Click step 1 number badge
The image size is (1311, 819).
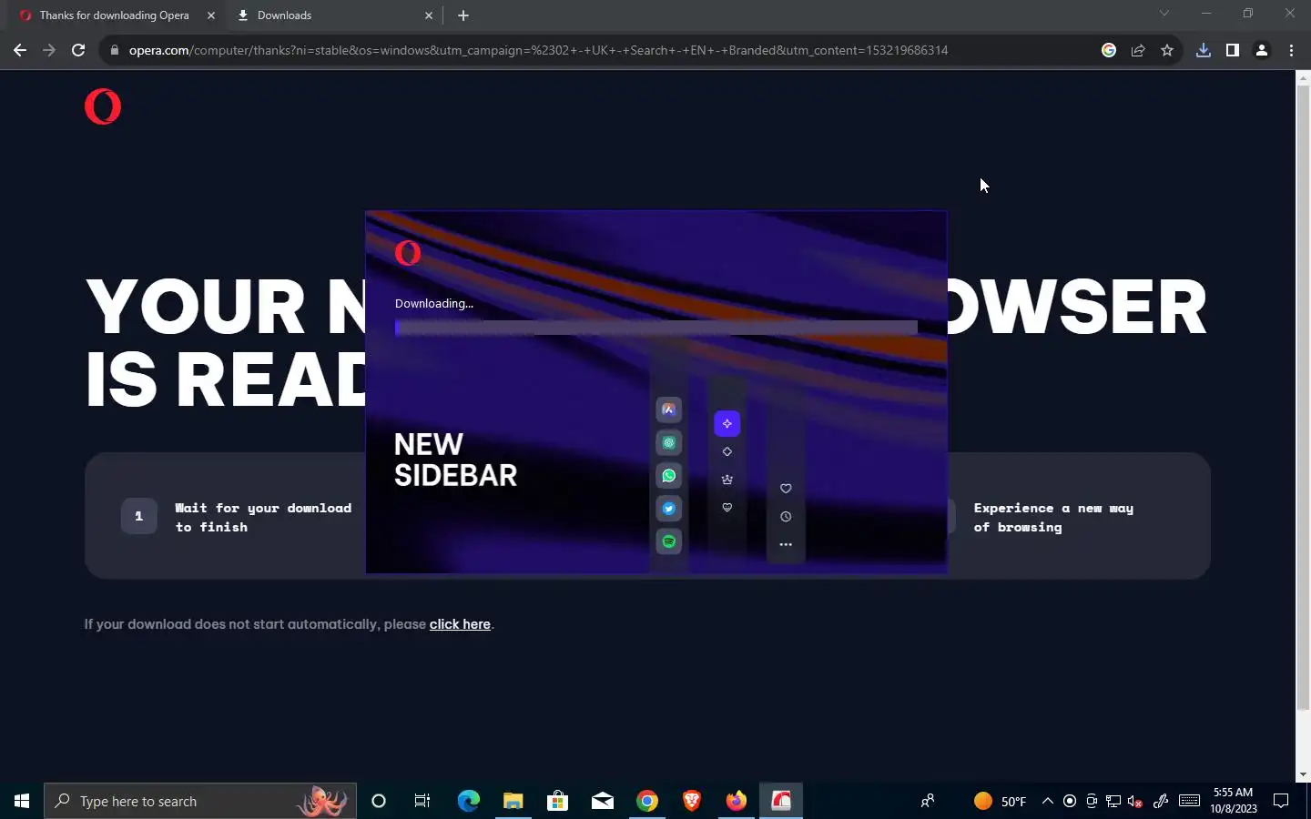[138, 516]
